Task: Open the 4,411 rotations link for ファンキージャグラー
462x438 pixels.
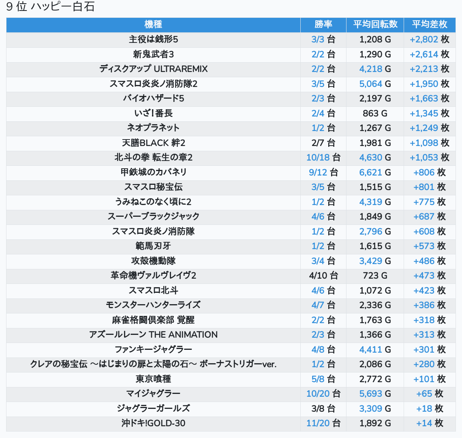Action: [x=370, y=350]
